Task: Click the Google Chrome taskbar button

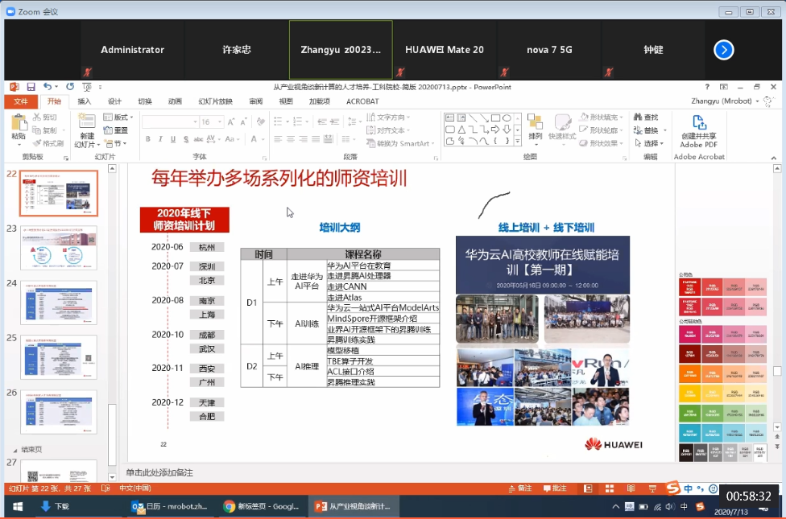Action: (260, 506)
